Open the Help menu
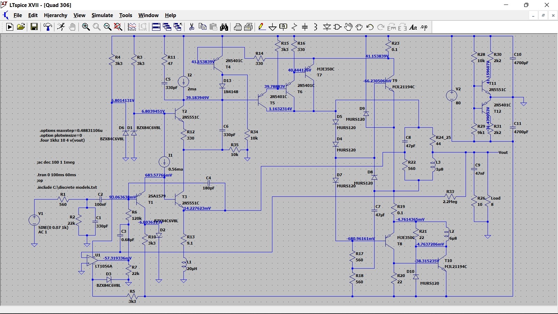558x314 pixels. pyautogui.click(x=171, y=15)
